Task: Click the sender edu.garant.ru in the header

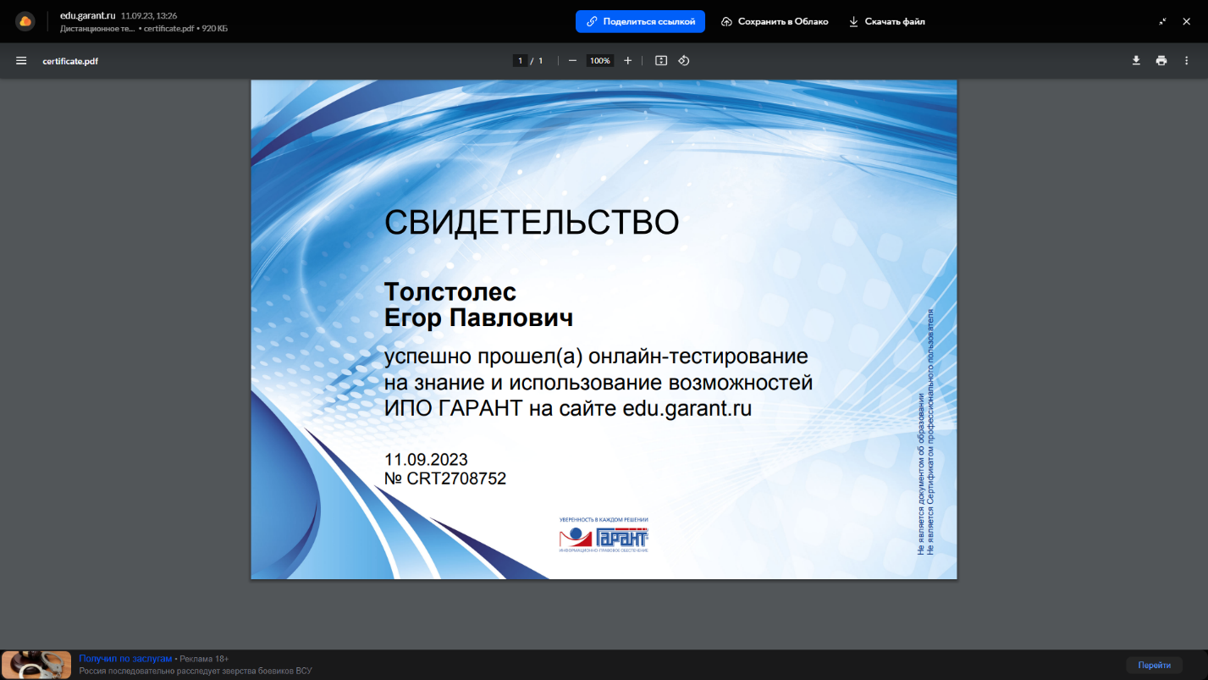Action: pos(87,15)
